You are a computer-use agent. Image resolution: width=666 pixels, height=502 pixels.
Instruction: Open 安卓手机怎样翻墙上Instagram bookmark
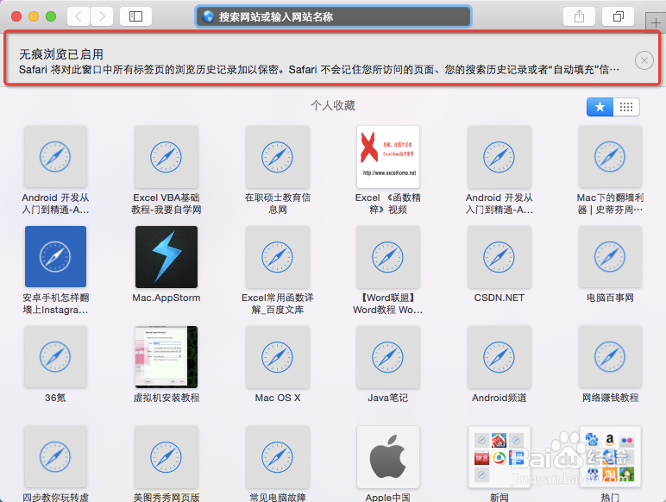[x=55, y=271]
